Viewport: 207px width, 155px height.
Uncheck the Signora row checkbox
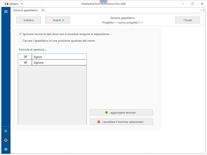pos(25,63)
